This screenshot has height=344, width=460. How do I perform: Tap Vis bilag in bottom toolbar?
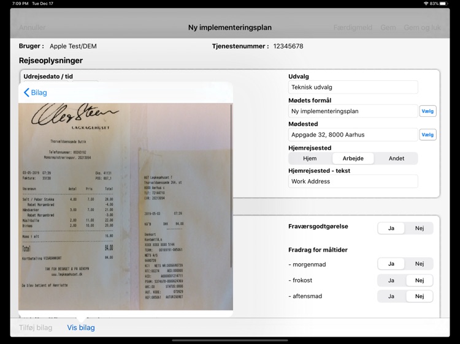81,327
